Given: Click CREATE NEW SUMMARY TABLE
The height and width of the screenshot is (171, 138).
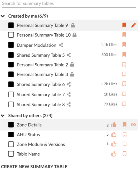Looking at the screenshot, I should [34, 167].
